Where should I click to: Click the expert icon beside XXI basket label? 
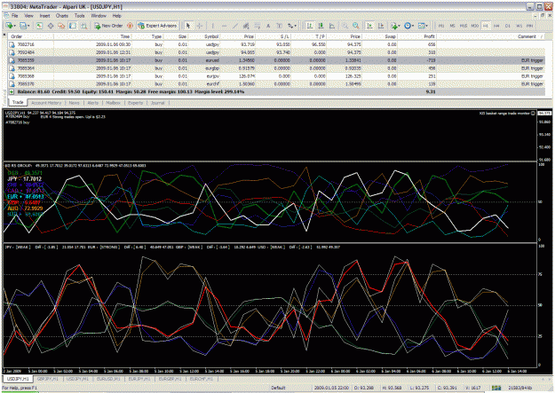[x=533, y=114]
